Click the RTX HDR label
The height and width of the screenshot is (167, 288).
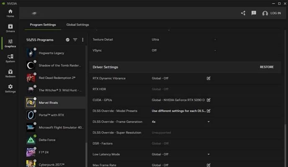(x=99, y=89)
